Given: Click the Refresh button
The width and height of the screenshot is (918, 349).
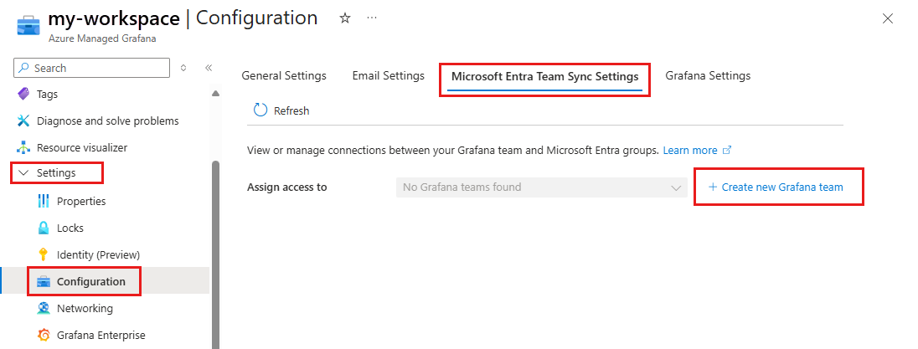Looking at the screenshot, I should [x=281, y=110].
